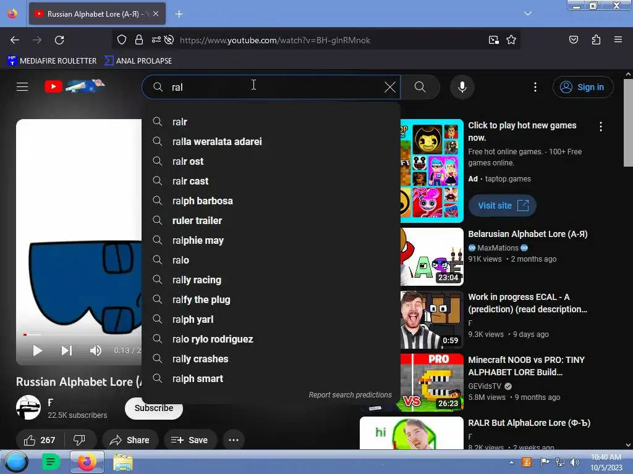Pick the 'ralph yarl' suggestion
Screen dimensions: 633x474
click(x=271, y=319)
